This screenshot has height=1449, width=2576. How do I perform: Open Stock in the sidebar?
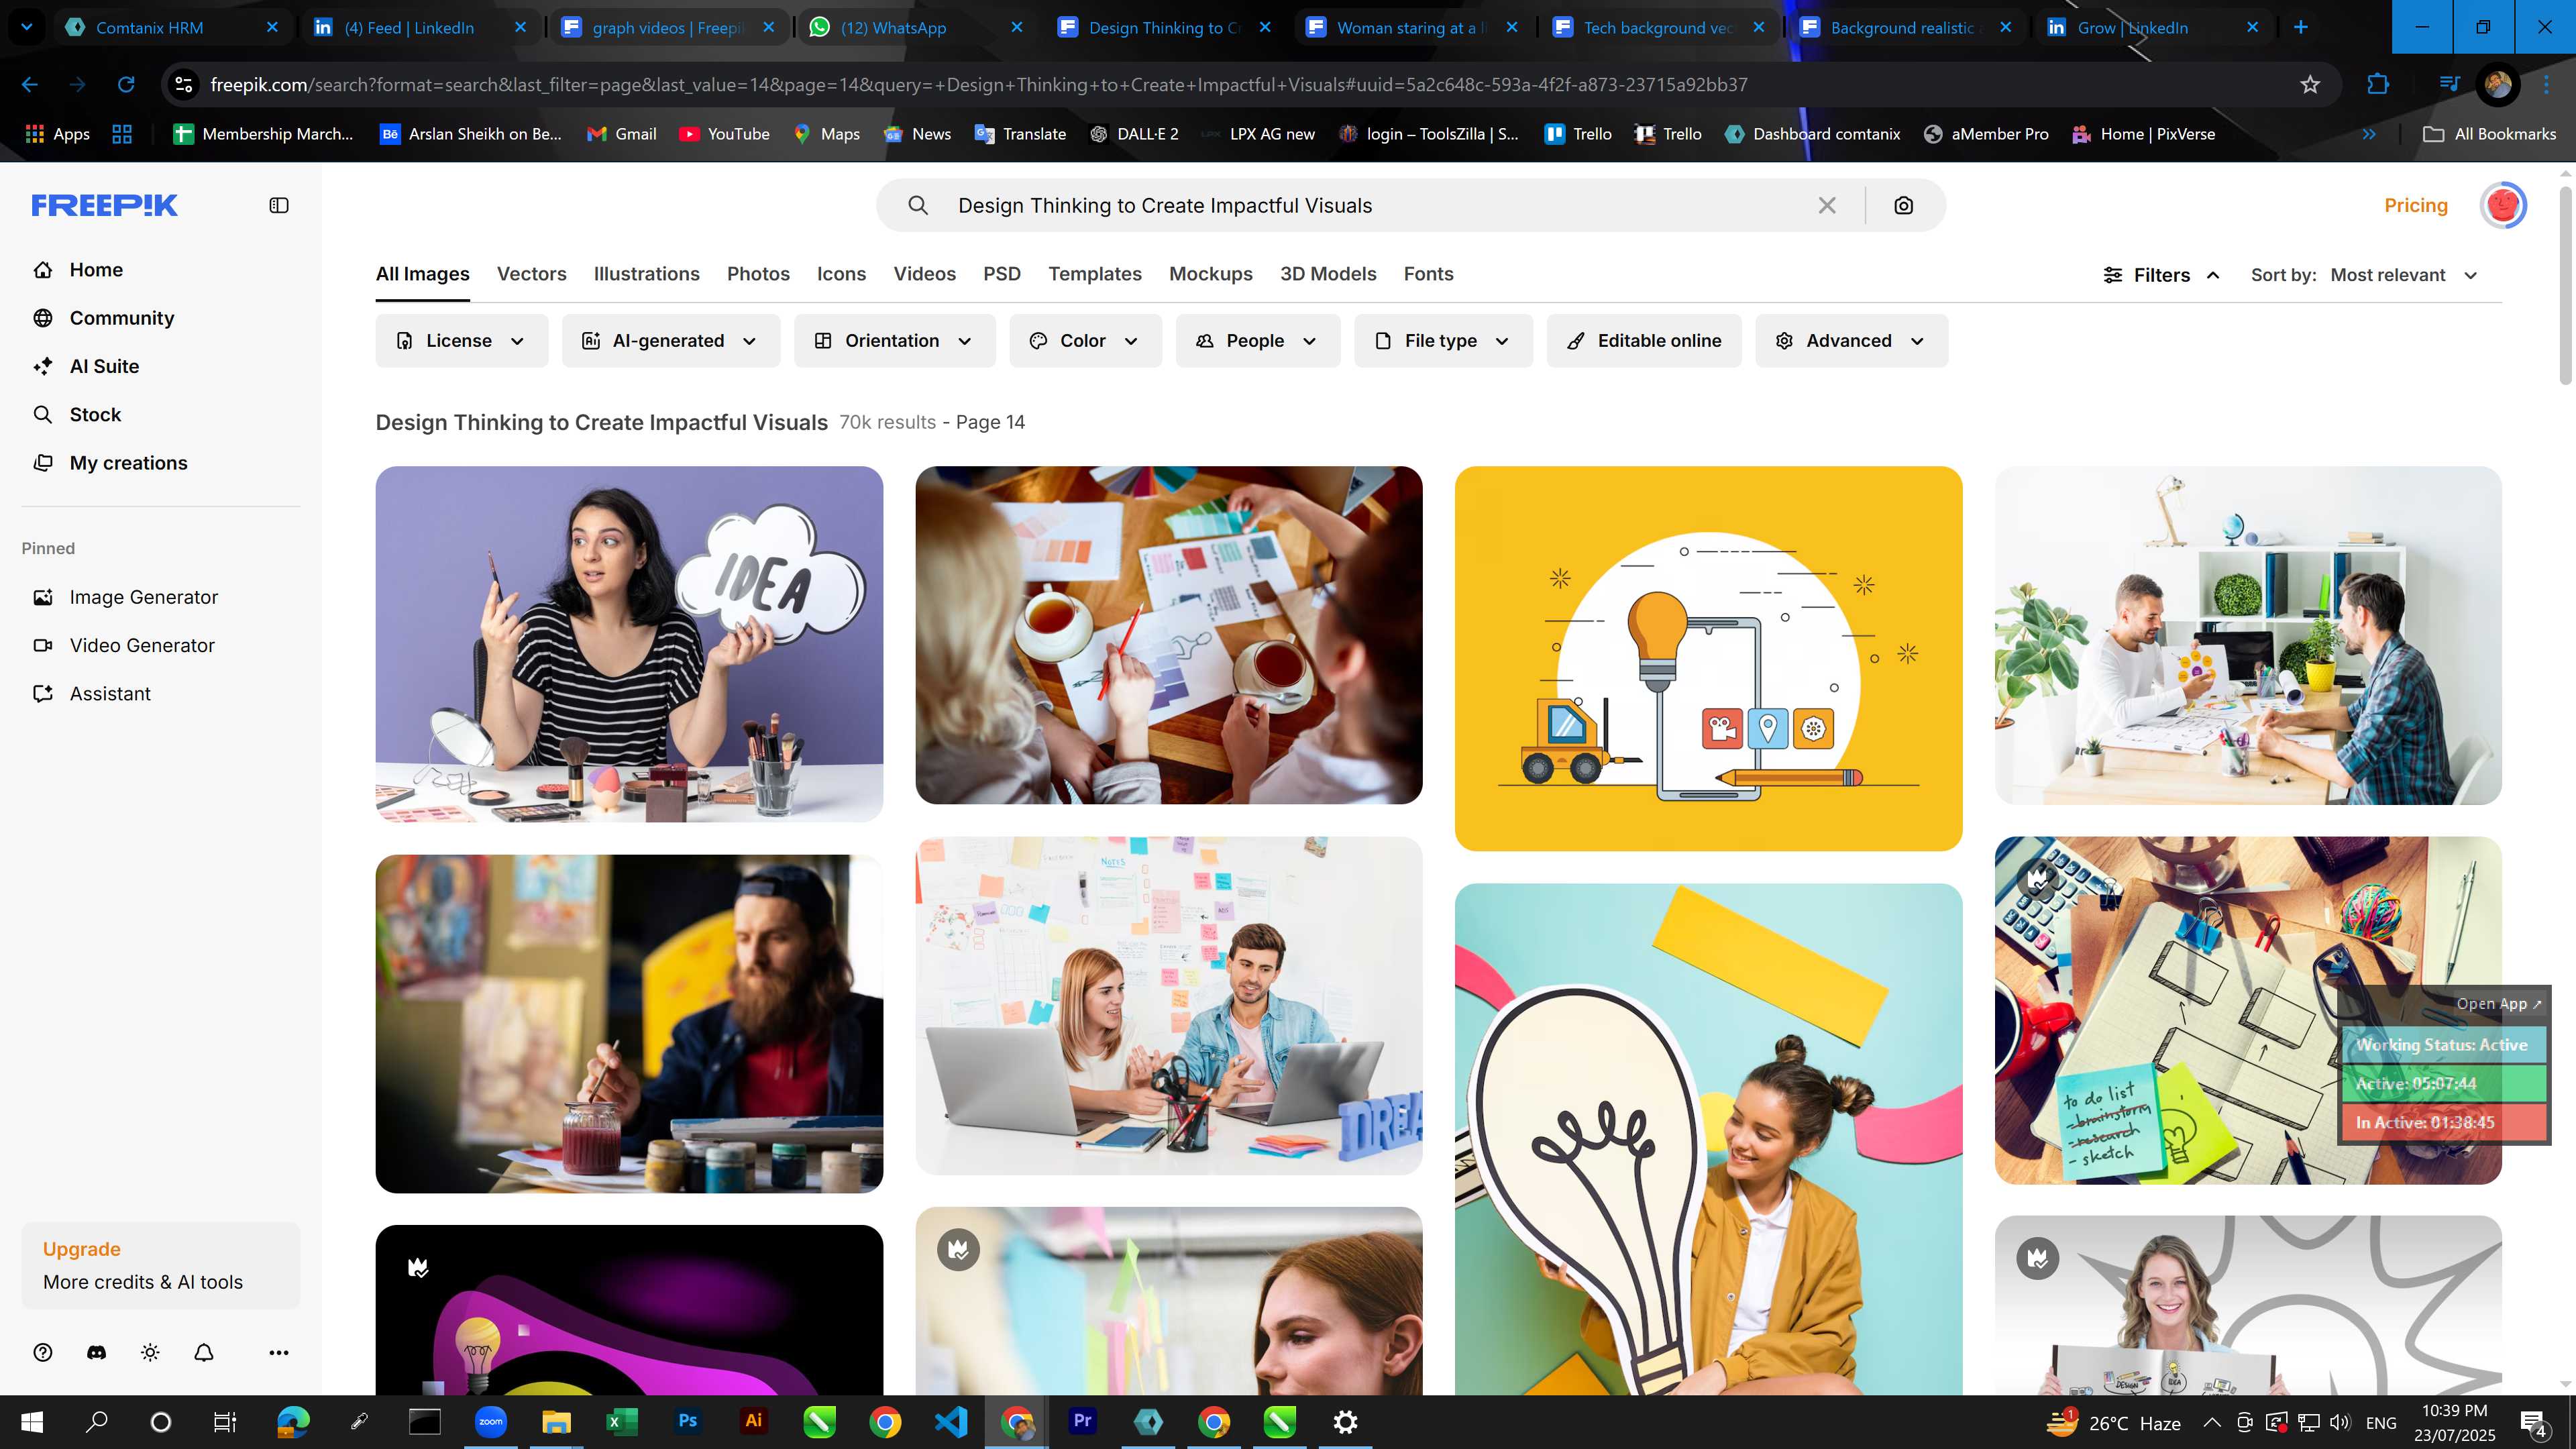pos(95,414)
